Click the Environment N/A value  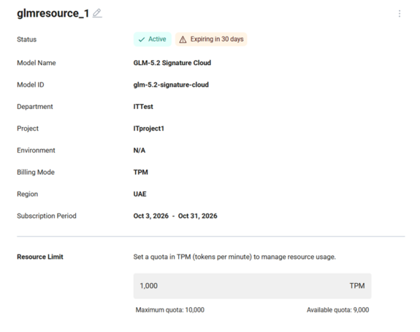pos(140,150)
